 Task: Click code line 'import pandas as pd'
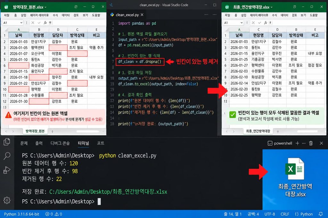pos(137,23)
